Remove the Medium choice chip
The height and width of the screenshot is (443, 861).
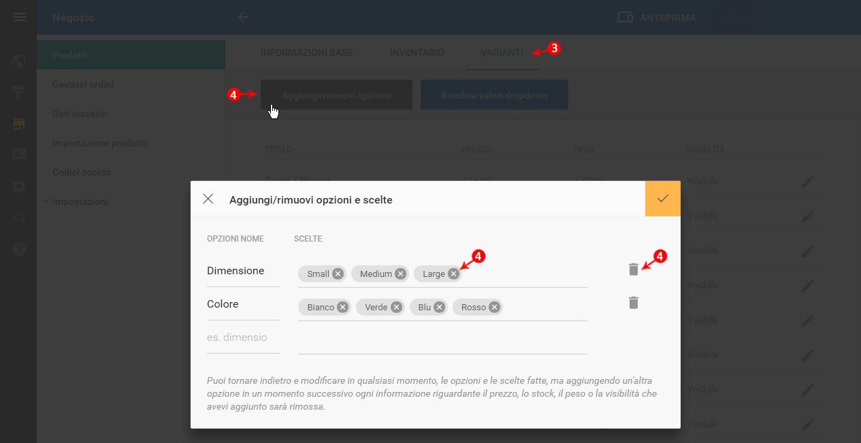[x=400, y=274]
